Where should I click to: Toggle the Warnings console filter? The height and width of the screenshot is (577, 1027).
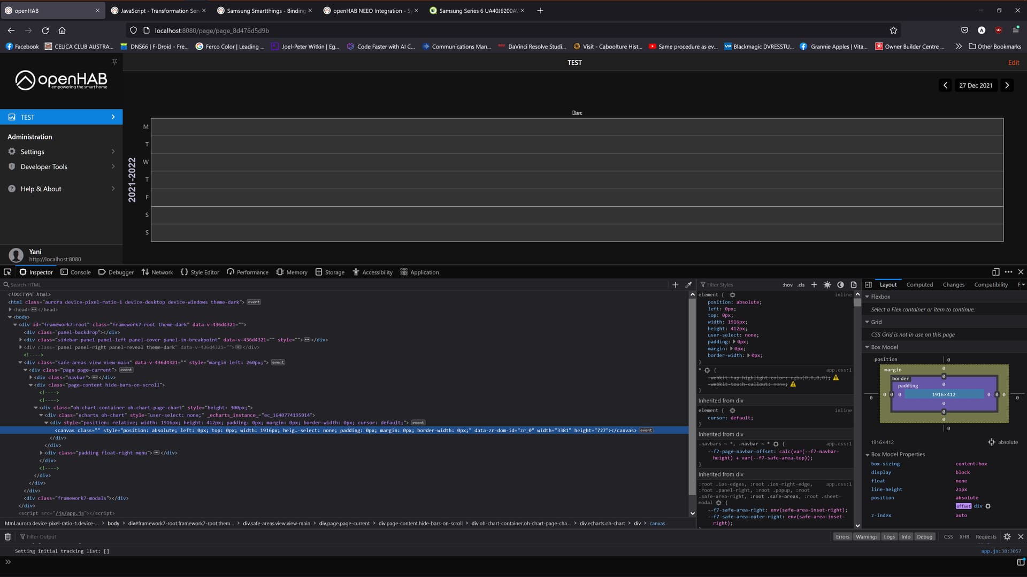(866, 536)
